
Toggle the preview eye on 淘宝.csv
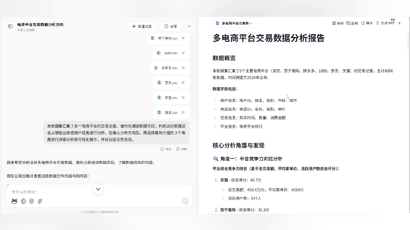pyautogui.click(x=183, y=112)
